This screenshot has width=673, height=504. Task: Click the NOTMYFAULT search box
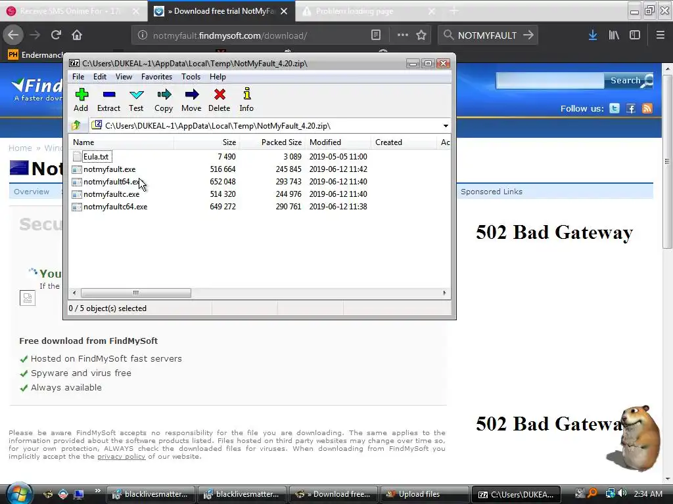[x=487, y=35]
